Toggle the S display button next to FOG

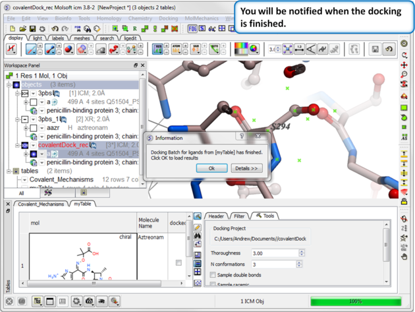click(x=202, y=28)
